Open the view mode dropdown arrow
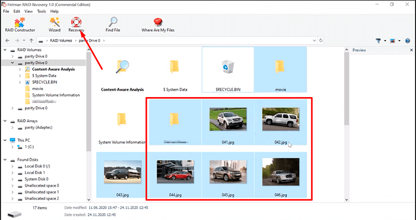The height and width of the screenshot is (220, 416). tap(399, 41)
